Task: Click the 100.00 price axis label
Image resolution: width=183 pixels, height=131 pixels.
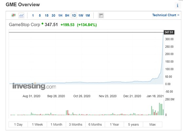Action: point(169,69)
